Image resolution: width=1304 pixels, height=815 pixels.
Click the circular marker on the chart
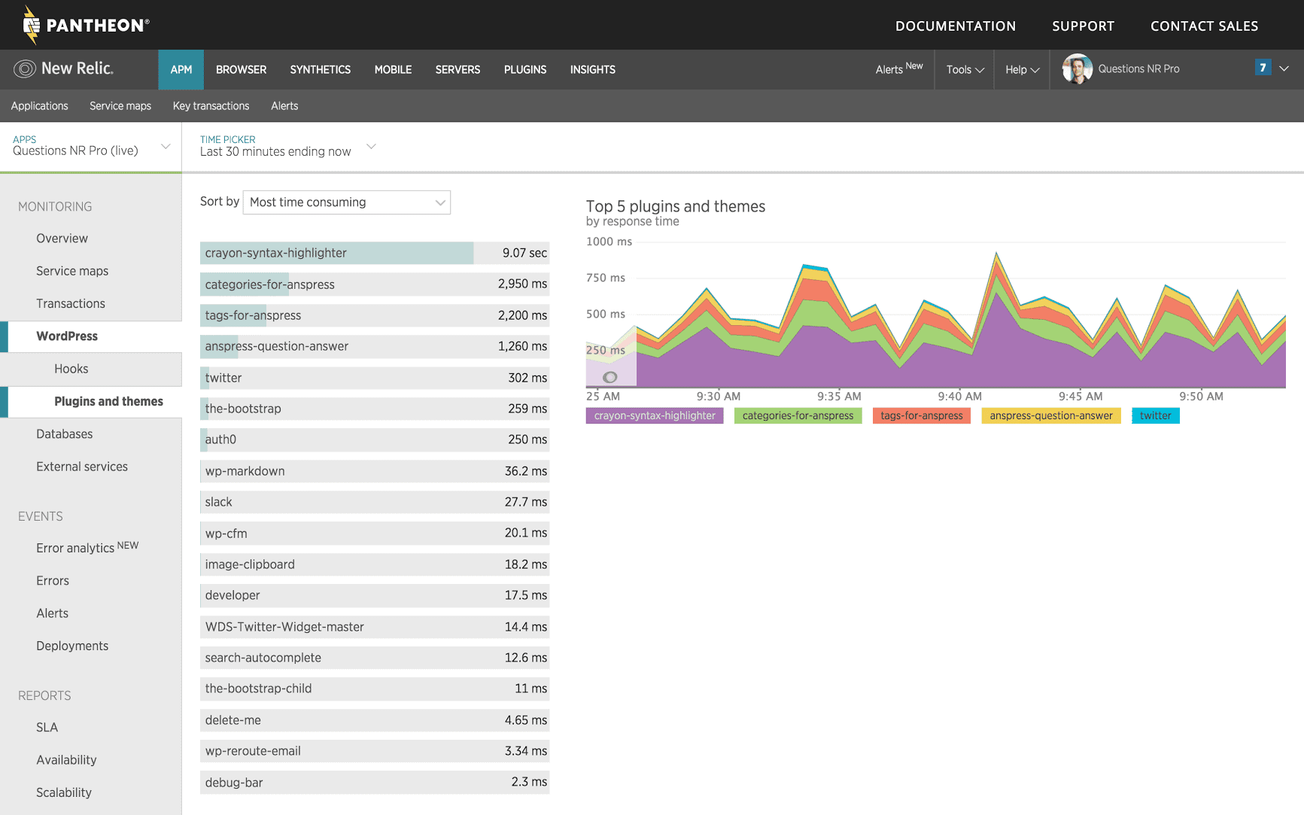610,377
